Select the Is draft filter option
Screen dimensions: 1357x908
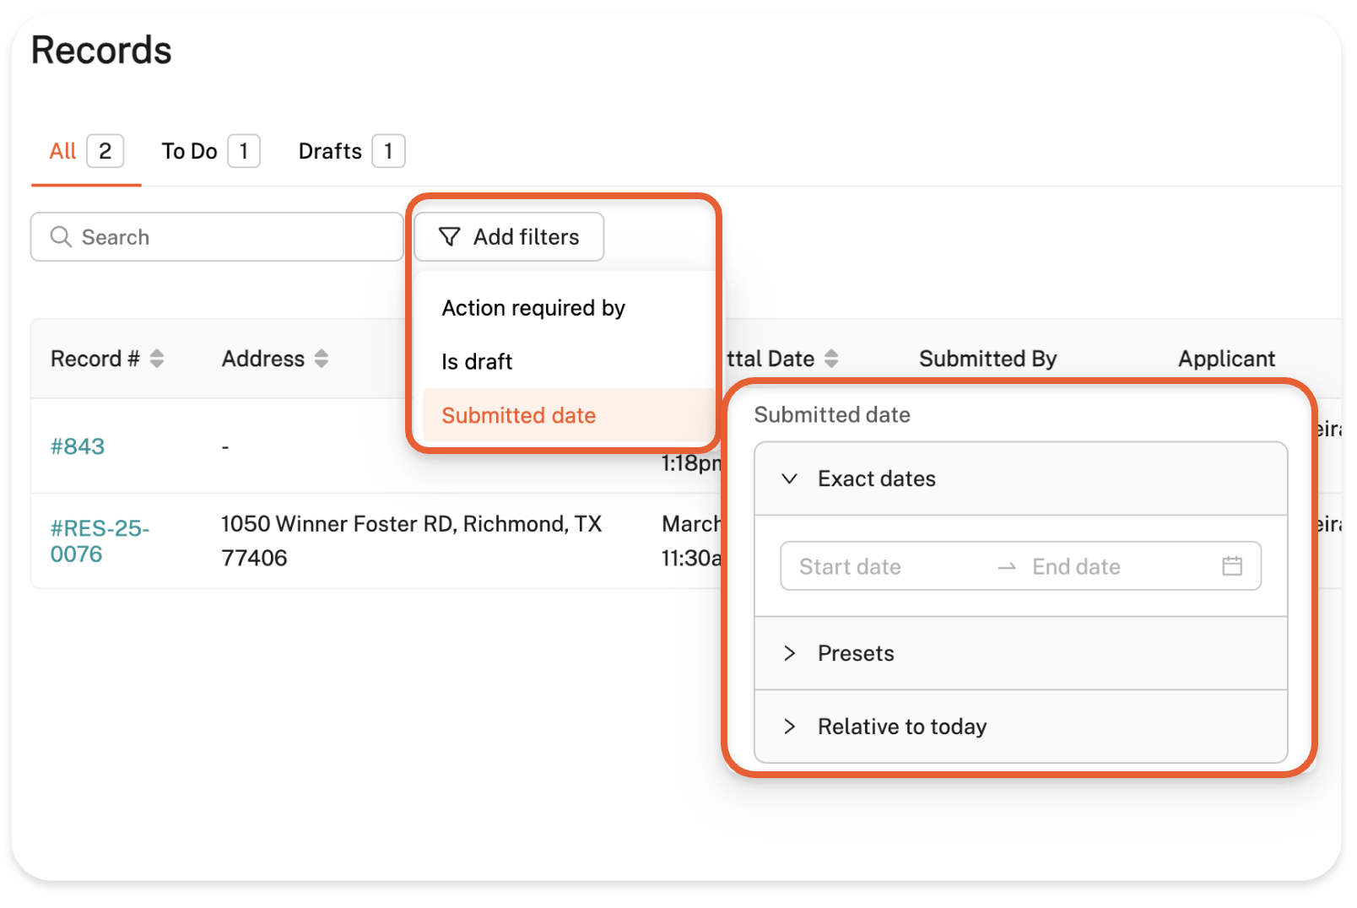point(477,362)
